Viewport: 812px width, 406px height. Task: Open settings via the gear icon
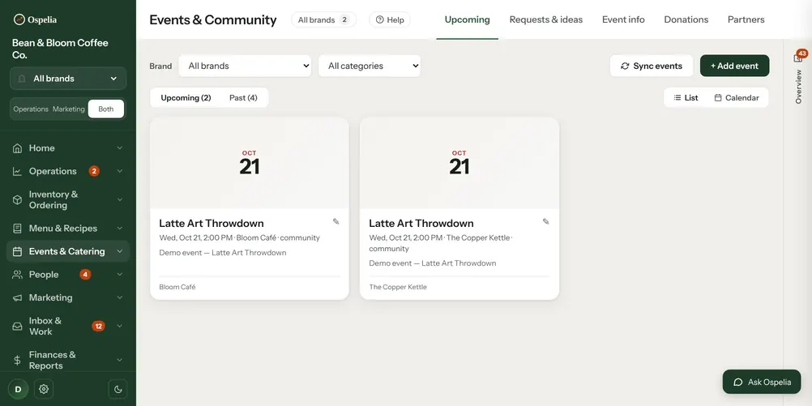tap(44, 389)
